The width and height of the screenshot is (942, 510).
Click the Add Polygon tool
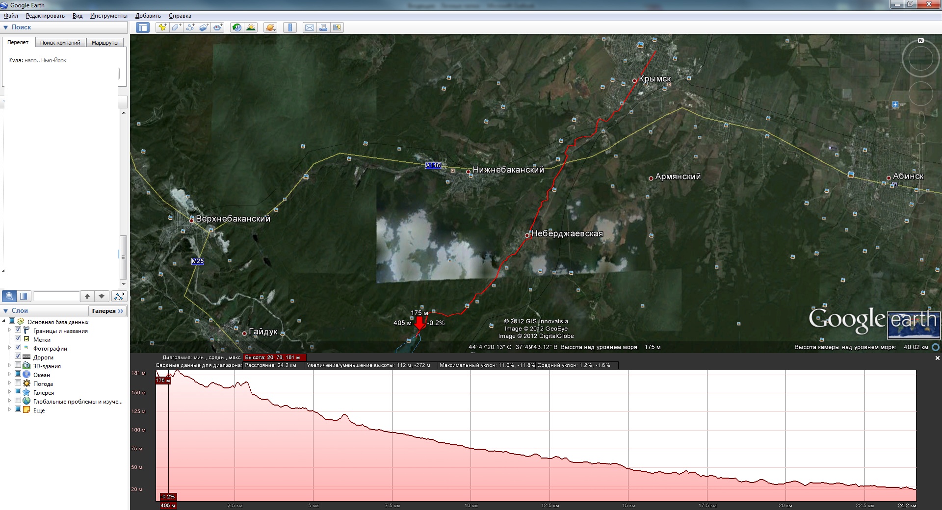click(176, 27)
